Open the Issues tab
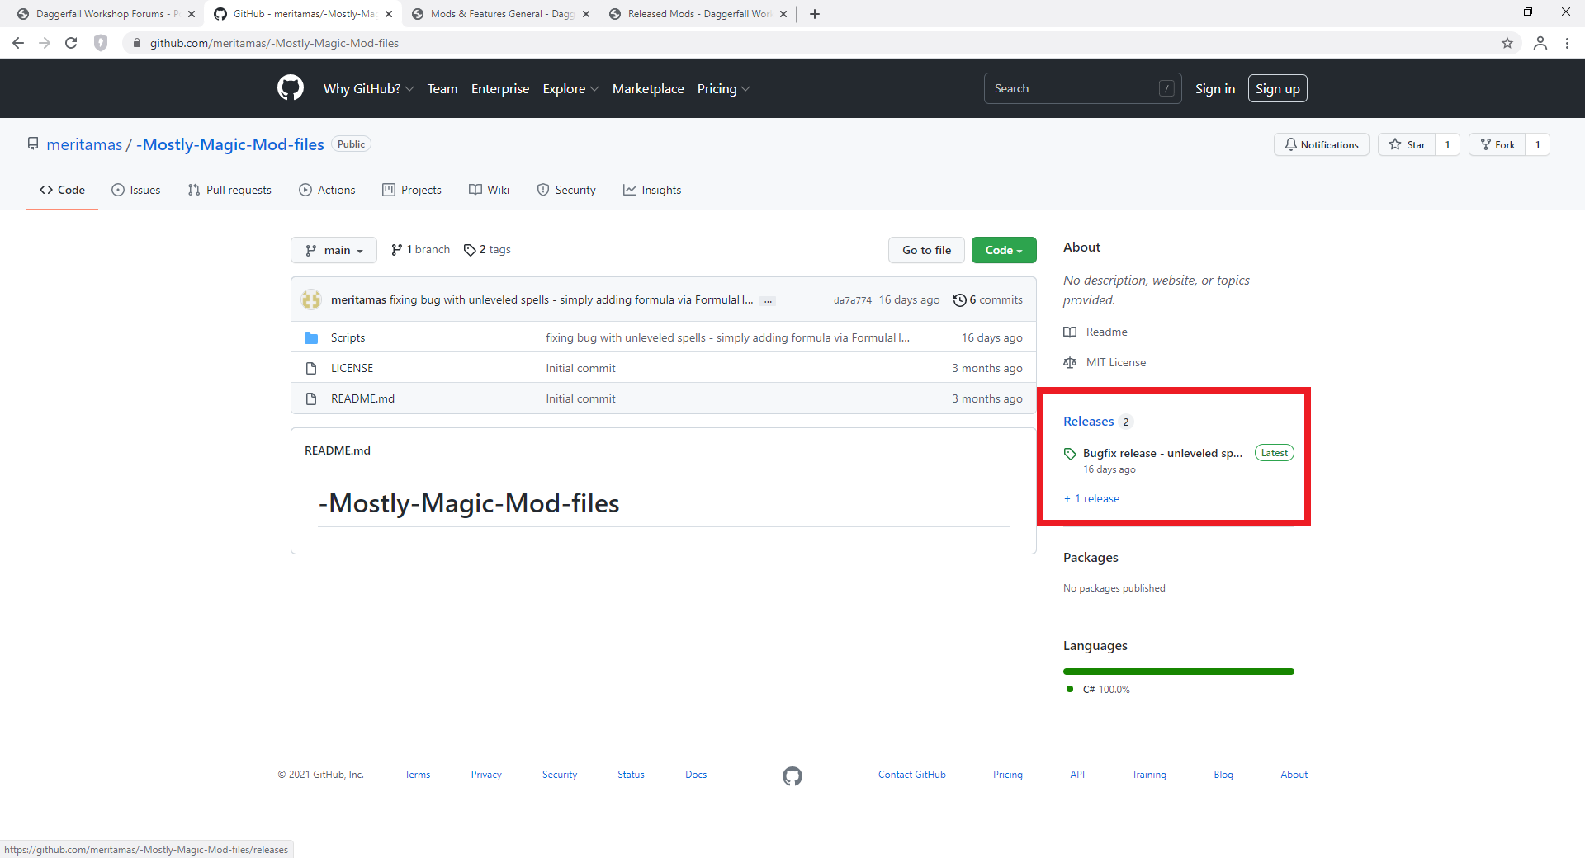Screen dimensions: 1585x858 point(136,190)
